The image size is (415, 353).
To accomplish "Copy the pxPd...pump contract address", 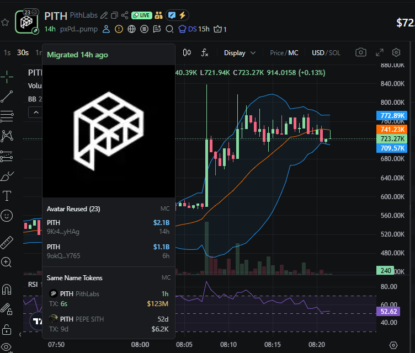I will [x=78, y=29].
